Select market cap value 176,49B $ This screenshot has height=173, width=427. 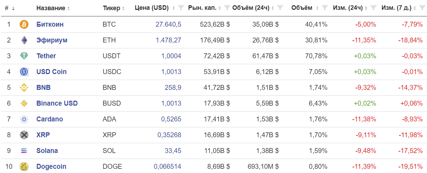[215, 40]
